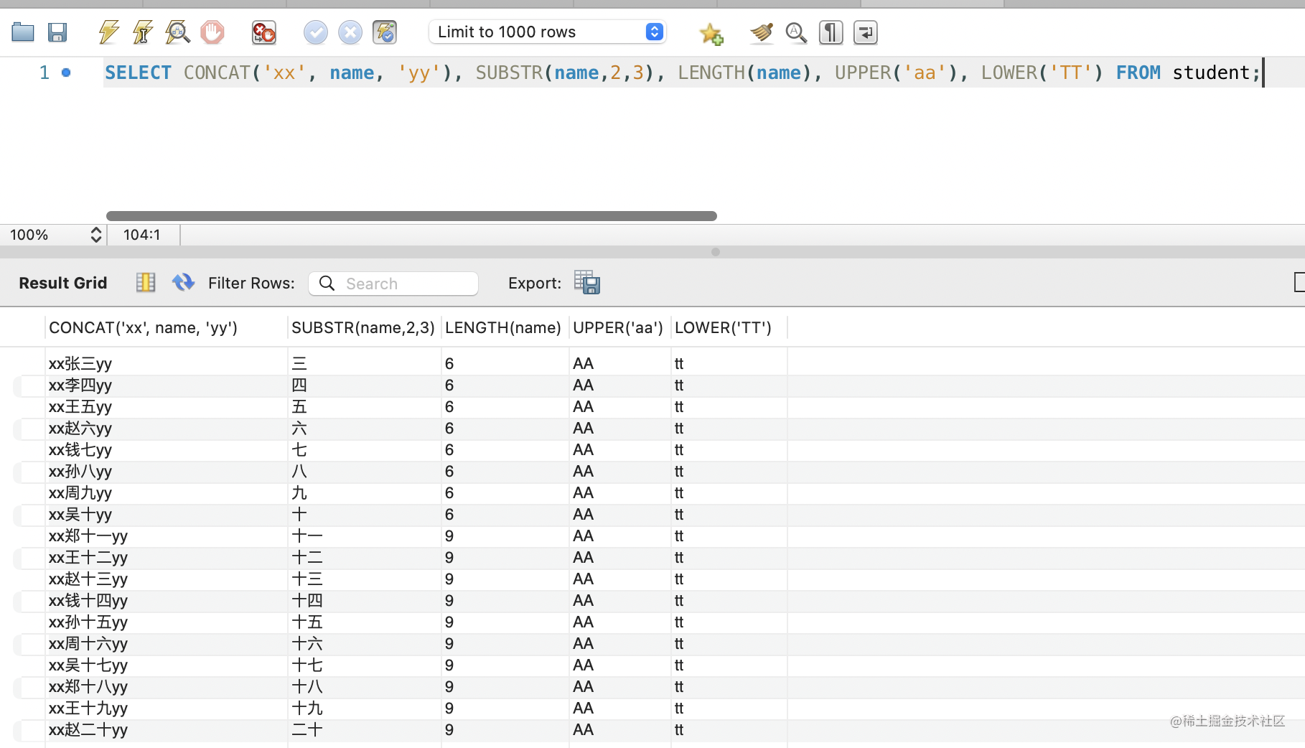
Task: Stop query execution with the red hand icon
Action: [x=212, y=32]
